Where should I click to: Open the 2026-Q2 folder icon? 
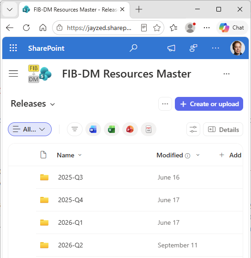tap(44, 245)
